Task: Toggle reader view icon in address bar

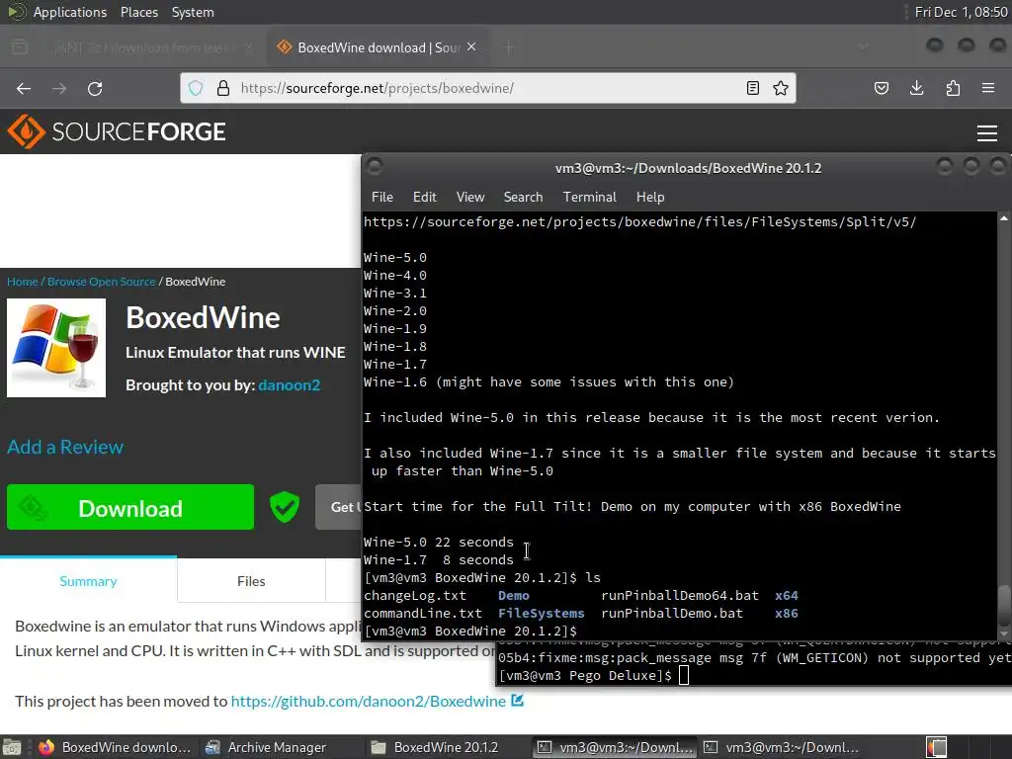Action: point(752,88)
